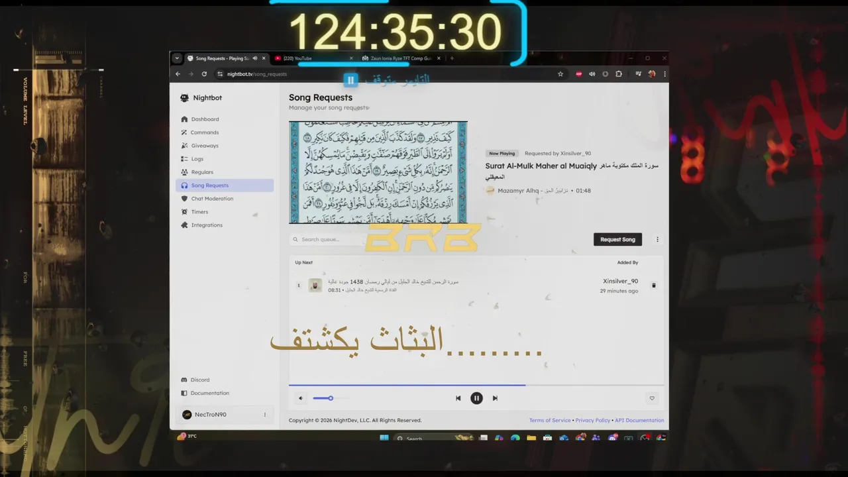Pause the song with the player button
The width and height of the screenshot is (848, 477).
pos(476,398)
